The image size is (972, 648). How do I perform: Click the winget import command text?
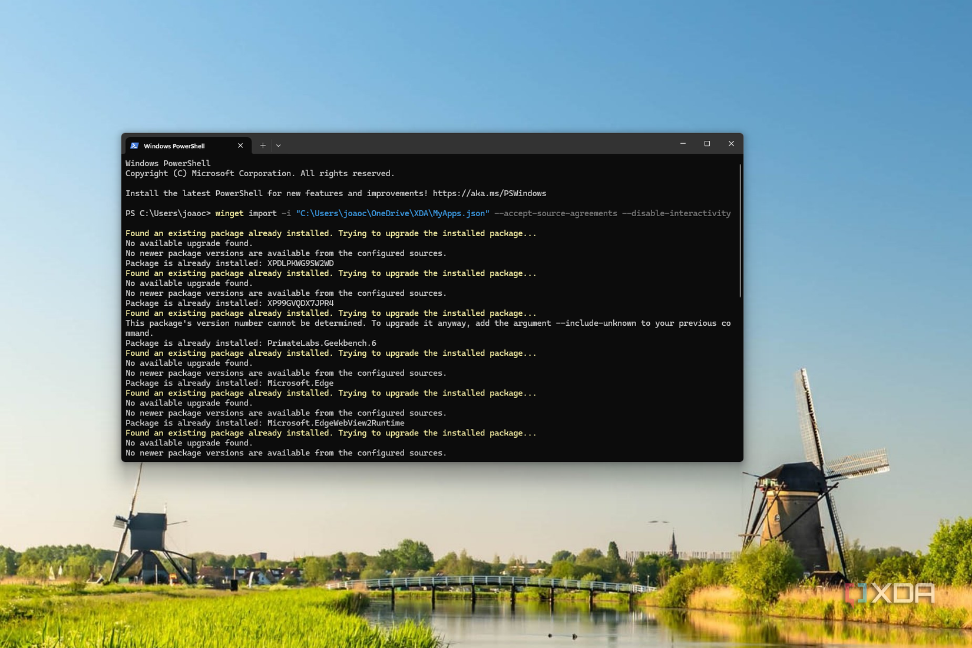point(244,213)
